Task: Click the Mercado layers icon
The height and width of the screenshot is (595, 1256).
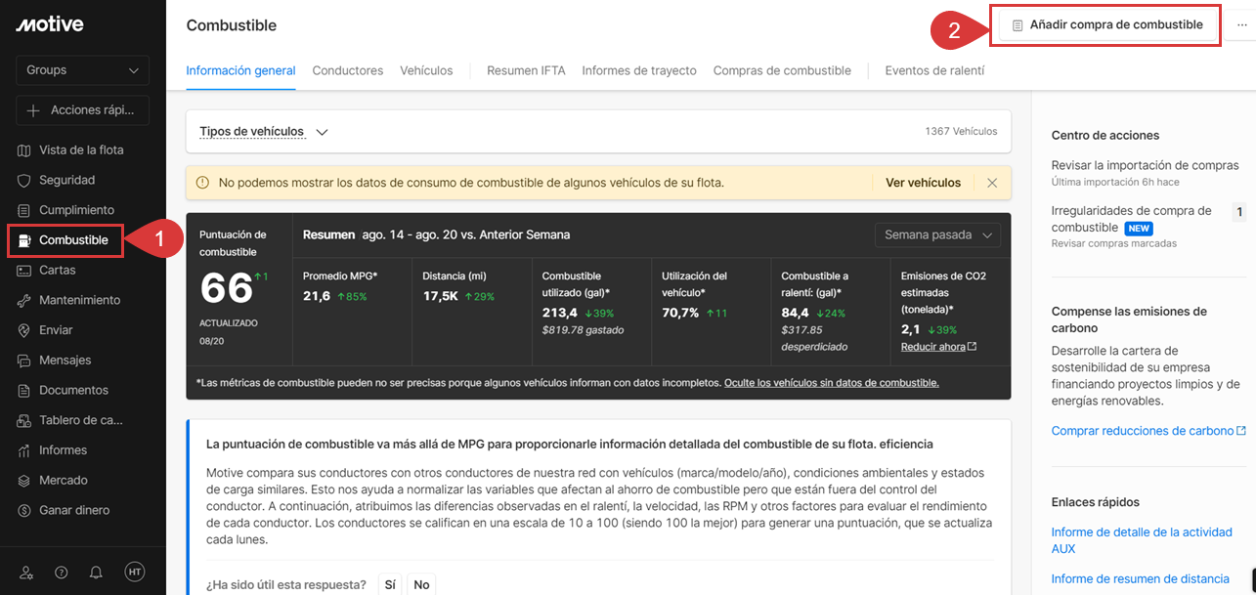Action: click(x=24, y=481)
